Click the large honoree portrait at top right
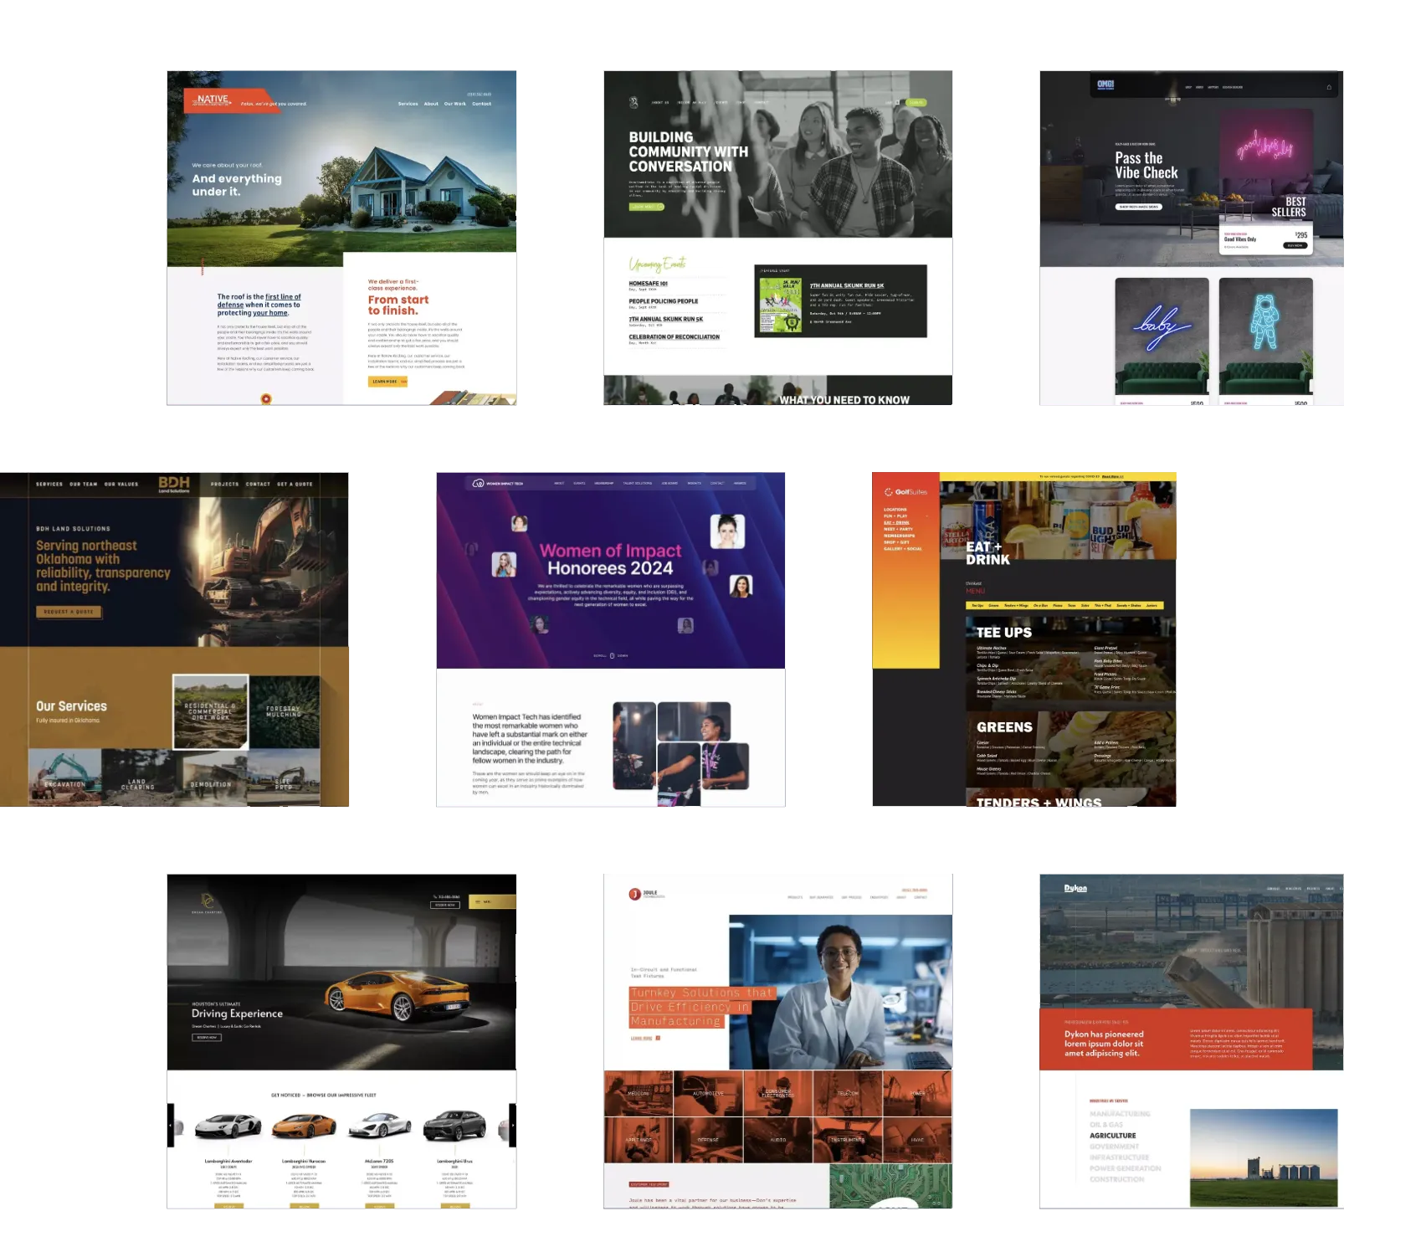The image size is (1426, 1247). tap(727, 531)
